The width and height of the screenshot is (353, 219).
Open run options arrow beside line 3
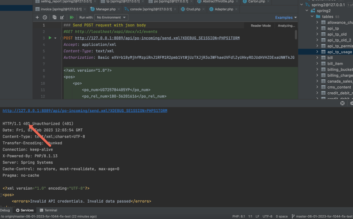(55, 38)
